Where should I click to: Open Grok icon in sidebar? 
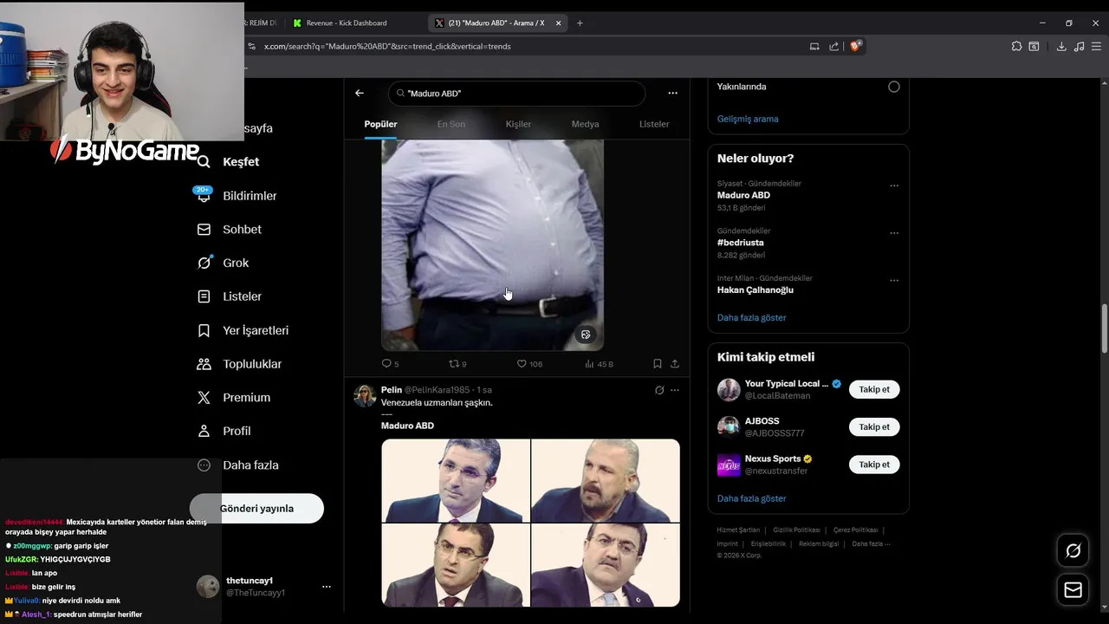pyautogui.click(x=204, y=263)
